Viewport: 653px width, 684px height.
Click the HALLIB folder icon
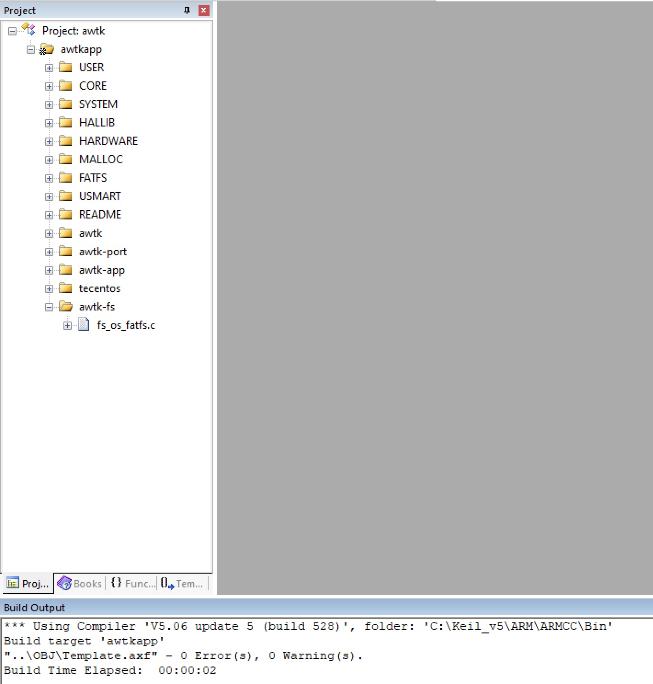pos(65,122)
